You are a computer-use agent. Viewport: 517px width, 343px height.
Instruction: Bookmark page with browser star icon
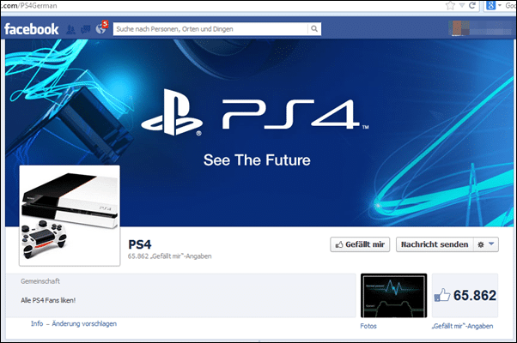click(x=450, y=5)
